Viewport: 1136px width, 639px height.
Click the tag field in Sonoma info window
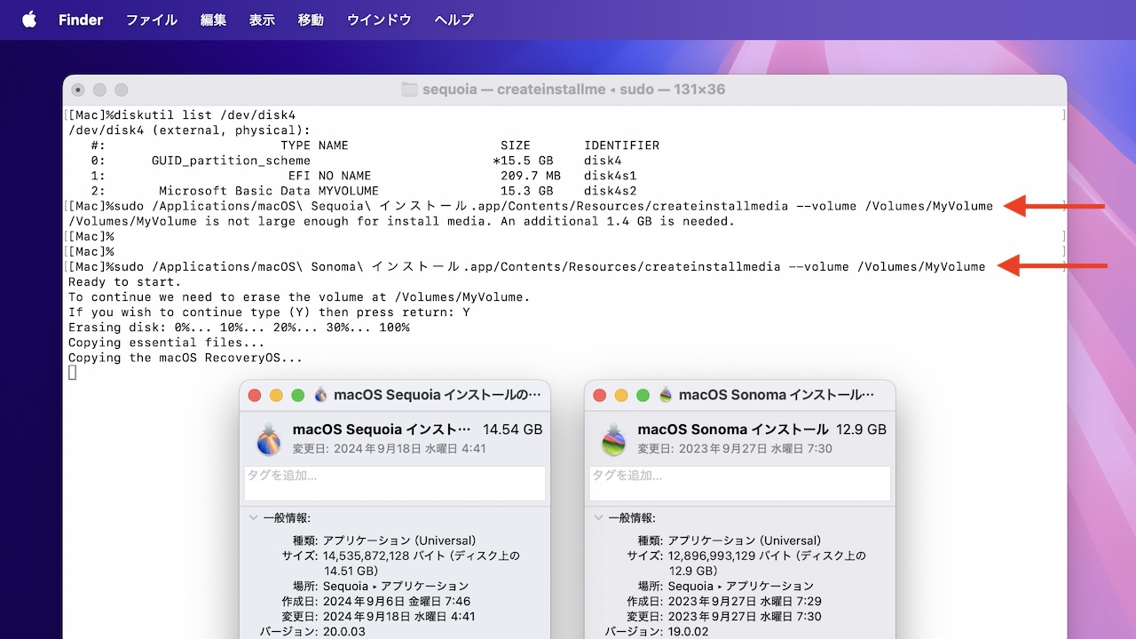pos(740,484)
